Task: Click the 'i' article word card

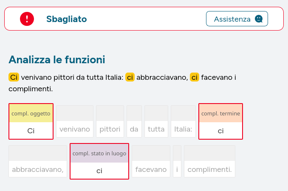Action: click(177, 161)
